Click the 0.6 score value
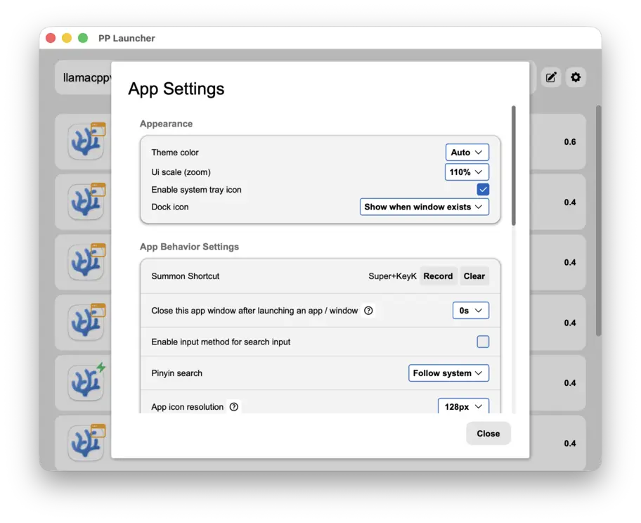Screen dimensions: 641x523 pyautogui.click(x=570, y=142)
